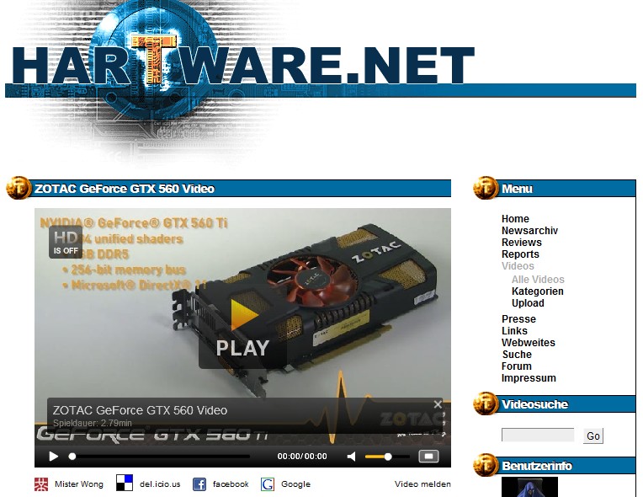Image resolution: width=643 pixels, height=497 pixels.
Task: Share via del.icio.us icon
Action: coord(125,483)
